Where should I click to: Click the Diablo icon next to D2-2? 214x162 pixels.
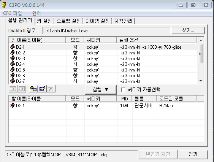(x=13, y=53)
